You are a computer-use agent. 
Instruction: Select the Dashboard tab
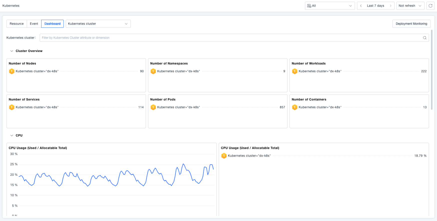point(52,24)
